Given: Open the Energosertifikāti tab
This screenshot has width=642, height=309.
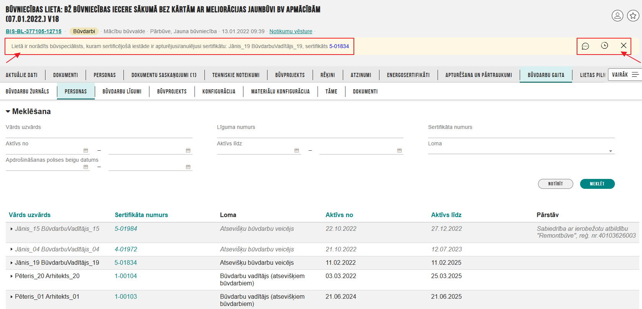Looking at the screenshot, I should tap(408, 75).
